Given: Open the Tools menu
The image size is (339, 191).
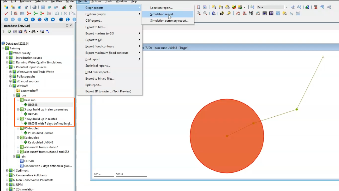Looking at the screenshot, I should point(109,2).
